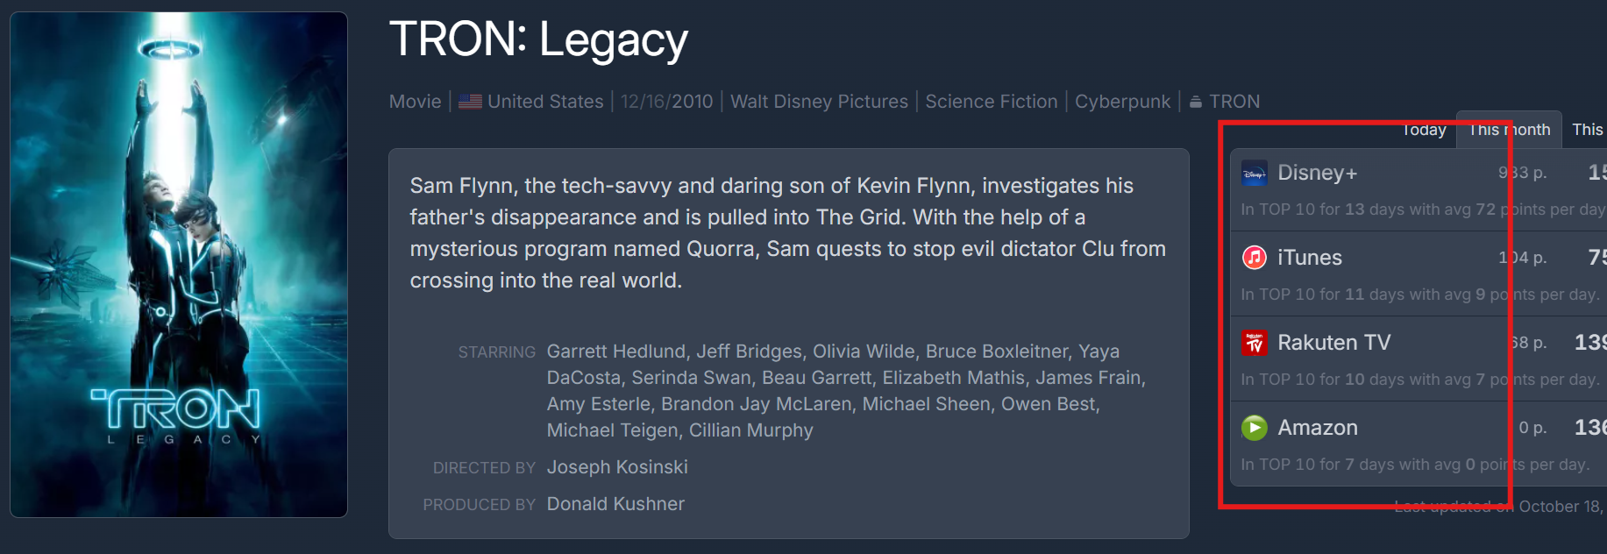Viewport: 1607px width, 554px height.
Task: Click the Disney+ logo icon
Action: point(1255,174)
